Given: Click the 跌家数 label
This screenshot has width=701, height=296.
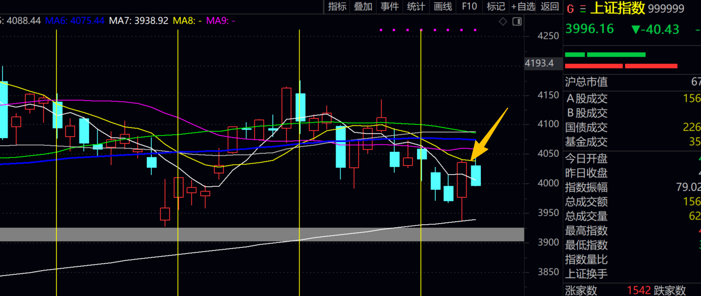Looking at the screenshot, I should [x=670, y=290].
